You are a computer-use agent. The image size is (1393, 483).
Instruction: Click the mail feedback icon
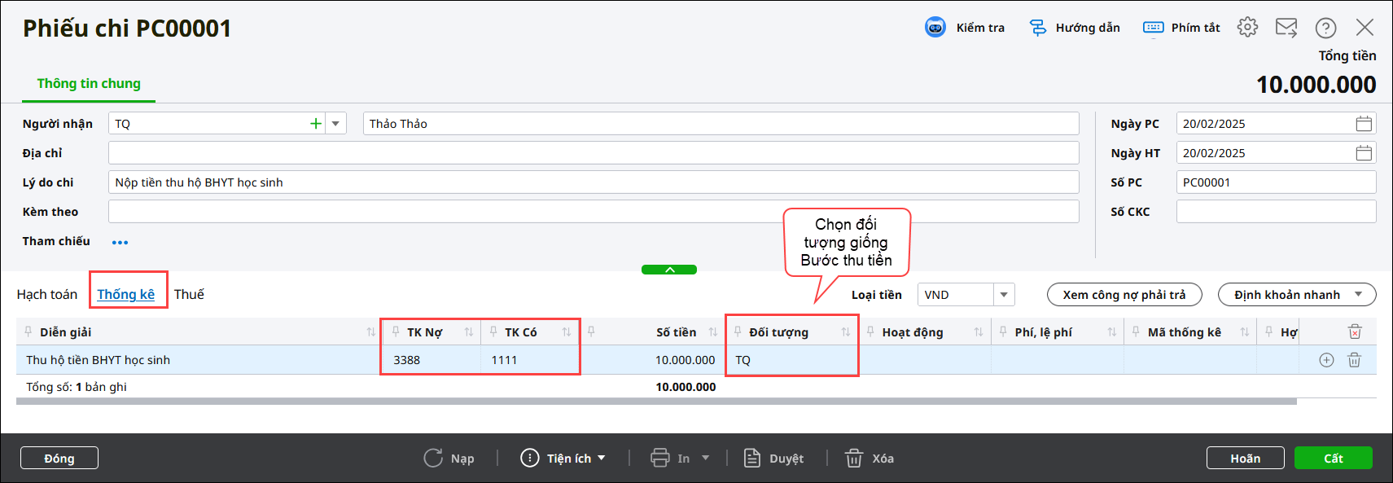(x=1286, y=28)
